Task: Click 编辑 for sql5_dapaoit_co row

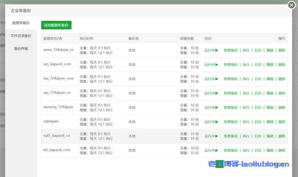Action: coord(270,136)
